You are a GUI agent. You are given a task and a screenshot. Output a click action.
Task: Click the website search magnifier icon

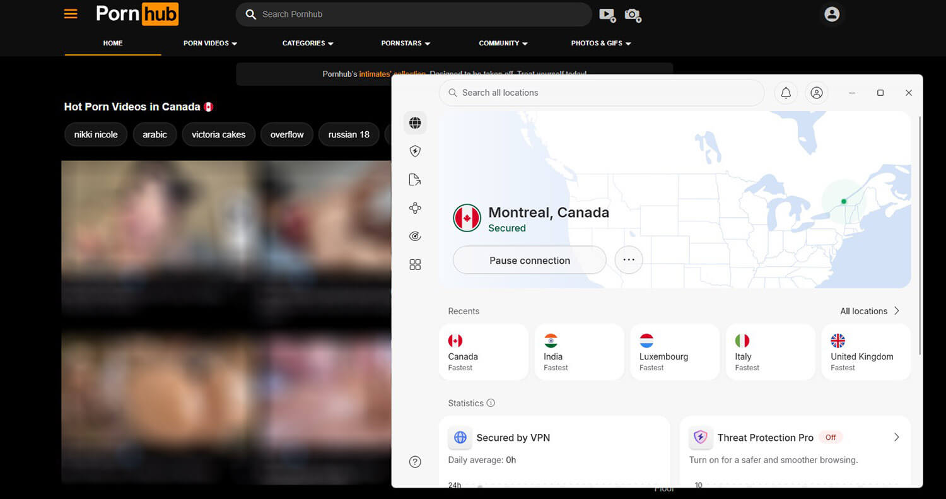click(x=251, y=14)
